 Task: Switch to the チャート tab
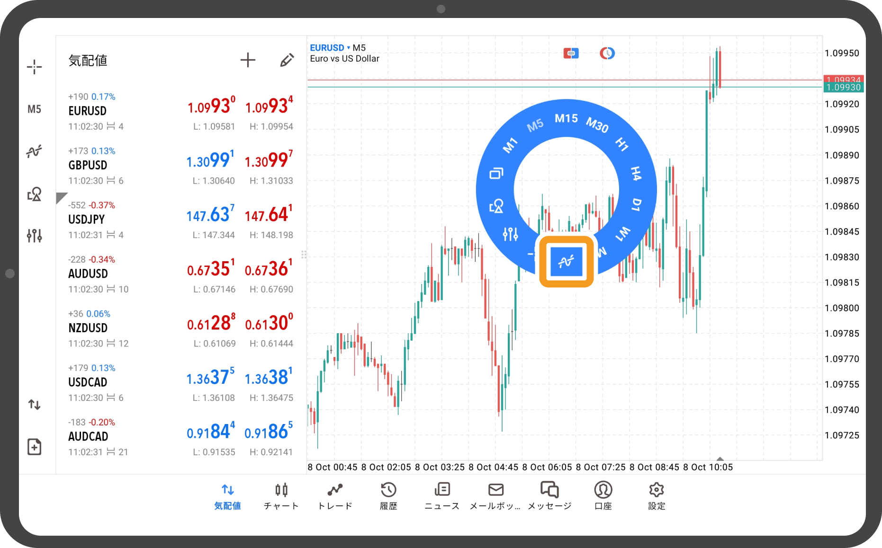(x=281, y=496)
